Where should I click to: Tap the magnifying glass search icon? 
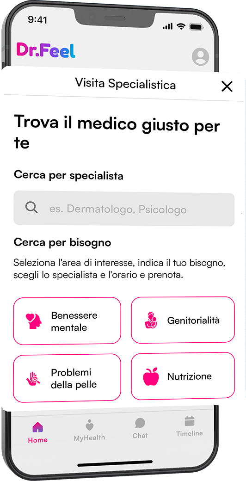[31, 208]
